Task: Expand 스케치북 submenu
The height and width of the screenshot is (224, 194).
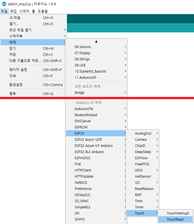Action: [x=34, y=36]
